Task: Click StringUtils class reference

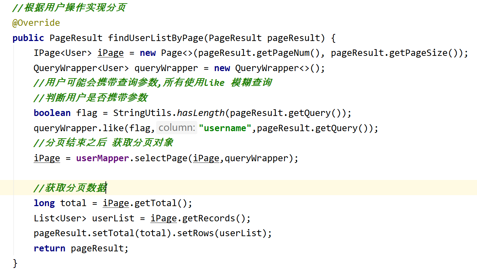Action: pyautogui.click(x=143, y=113)
